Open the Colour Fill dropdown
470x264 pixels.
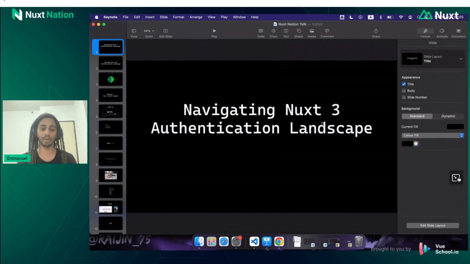[433, 135]
